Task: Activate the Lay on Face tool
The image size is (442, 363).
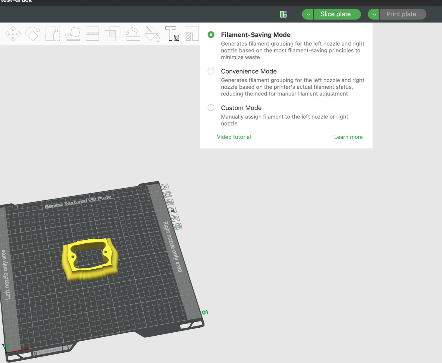Action: click(73, 34)
